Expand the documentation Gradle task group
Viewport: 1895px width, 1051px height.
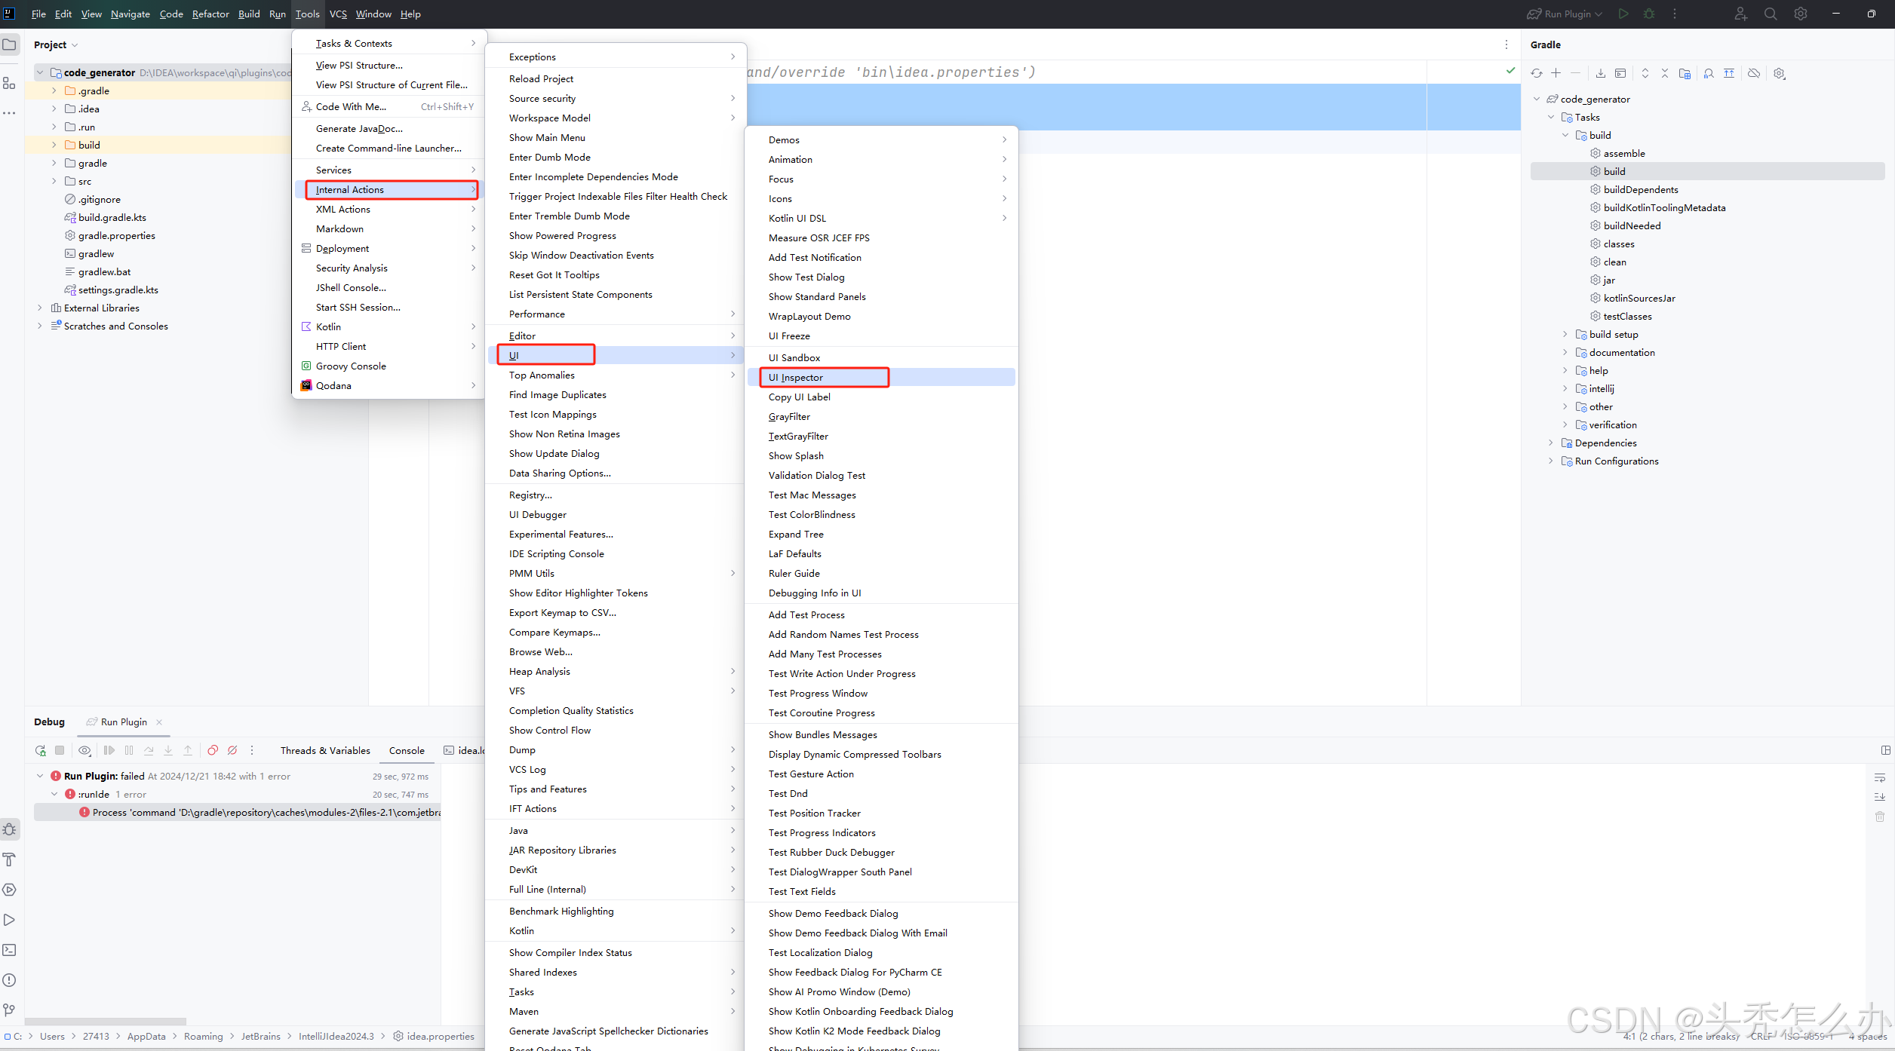point(1565,352)
